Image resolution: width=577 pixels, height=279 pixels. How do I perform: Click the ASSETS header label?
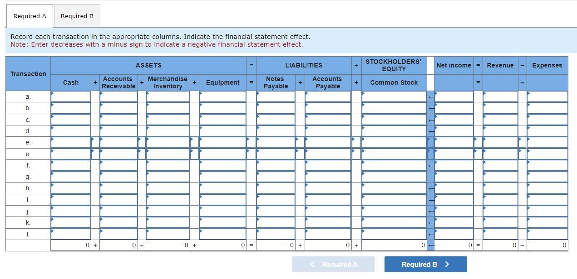tap(148, 65)
